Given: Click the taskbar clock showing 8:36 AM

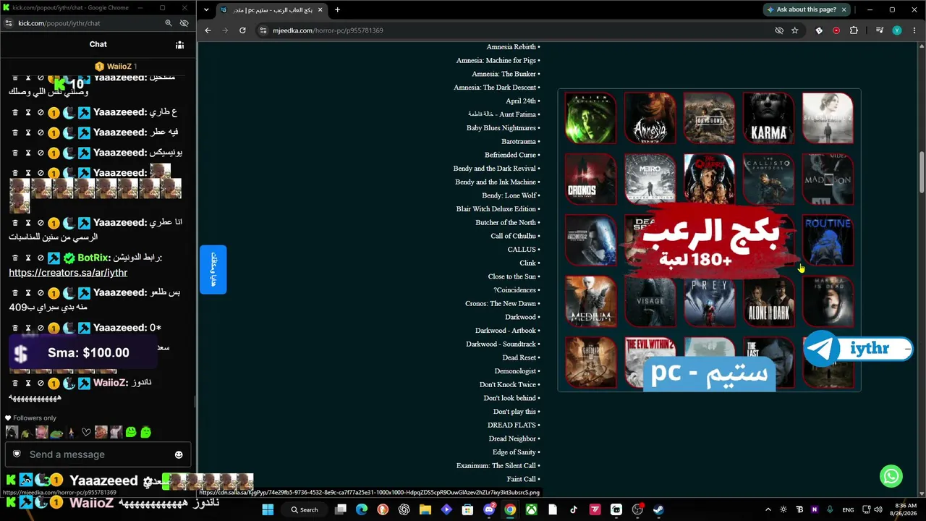Looking at the screenshot, I should point(905,509).
